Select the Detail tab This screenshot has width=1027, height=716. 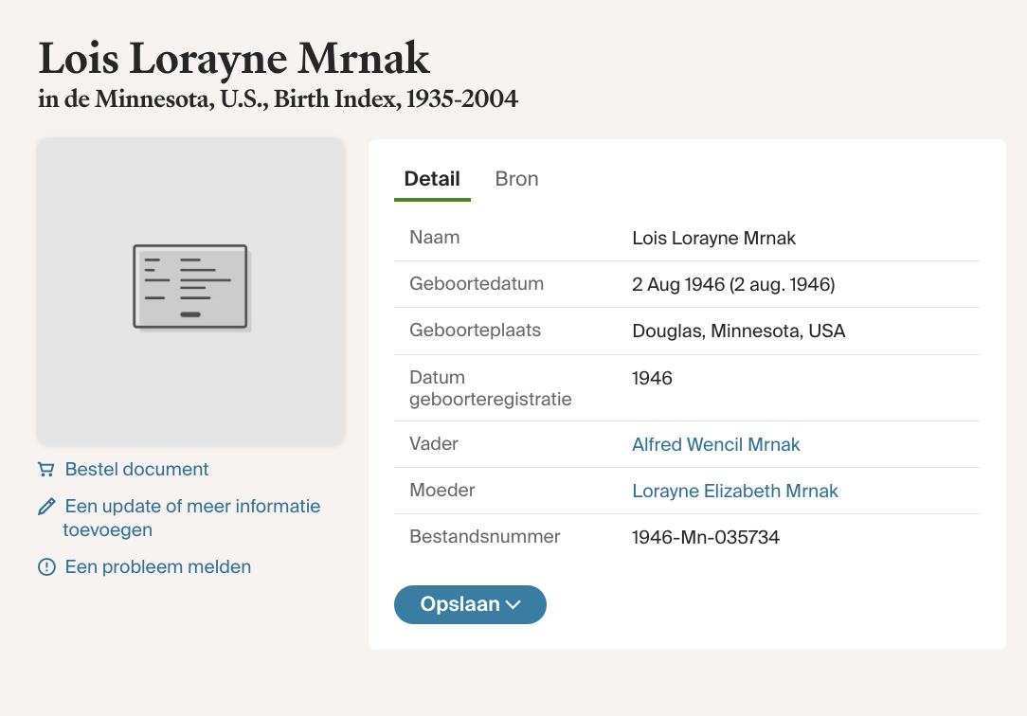point(432,179)
